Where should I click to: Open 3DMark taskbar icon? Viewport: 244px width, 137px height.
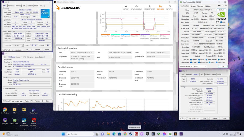[x=176, y=134]
